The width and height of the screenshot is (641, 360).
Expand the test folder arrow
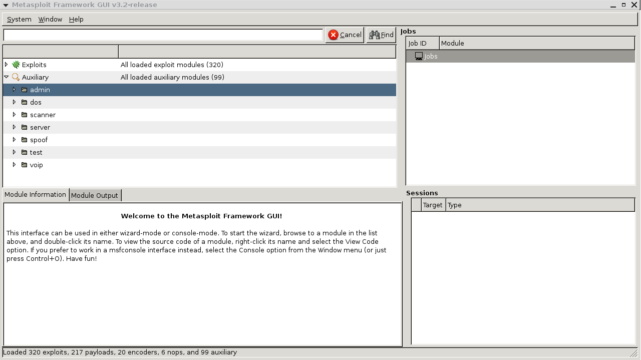pos(14,152)
